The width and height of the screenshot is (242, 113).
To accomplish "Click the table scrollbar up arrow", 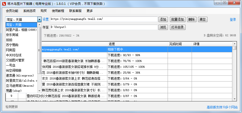I will (235, 48).
